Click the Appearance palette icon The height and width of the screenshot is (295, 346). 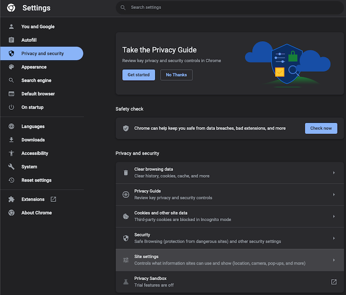[11, 67]
